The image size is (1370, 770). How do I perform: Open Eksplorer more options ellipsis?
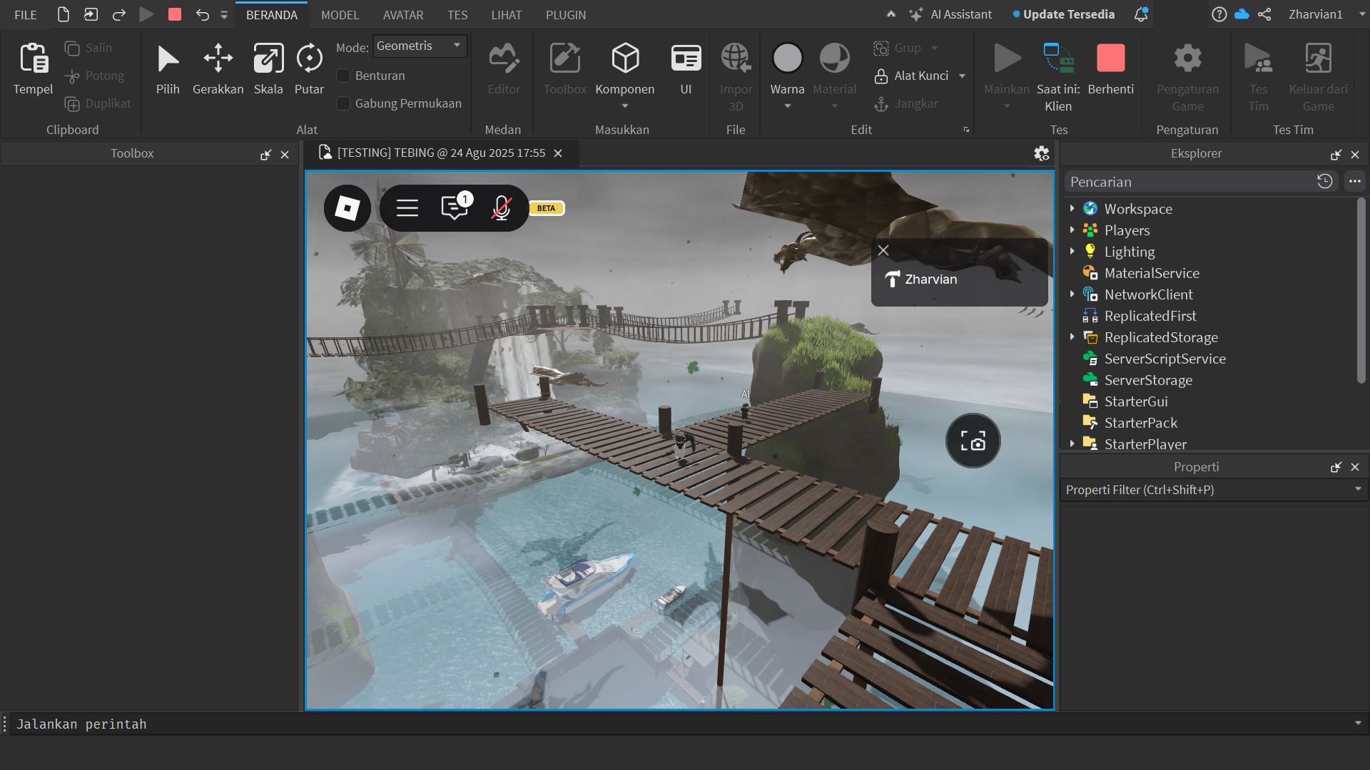[1355, 181]
